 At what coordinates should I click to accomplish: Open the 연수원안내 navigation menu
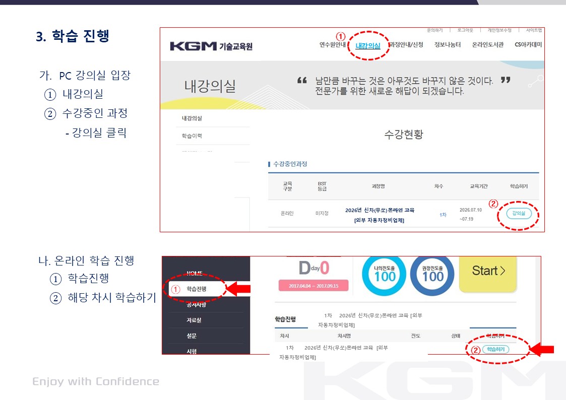pos(333,45)
